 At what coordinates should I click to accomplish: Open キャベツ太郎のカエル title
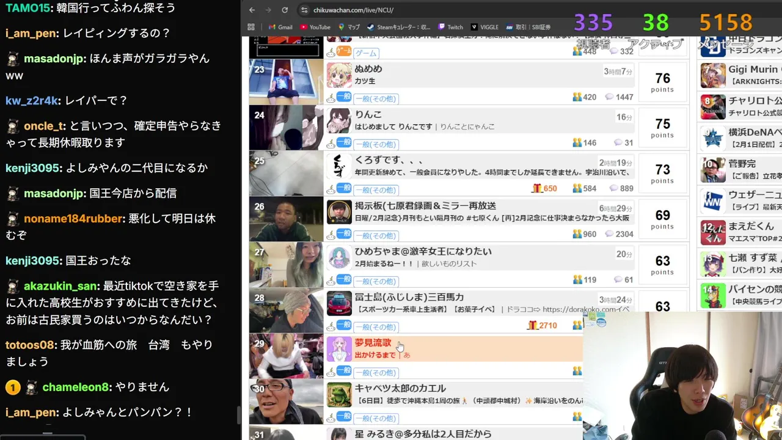click(x=400, y=388)
